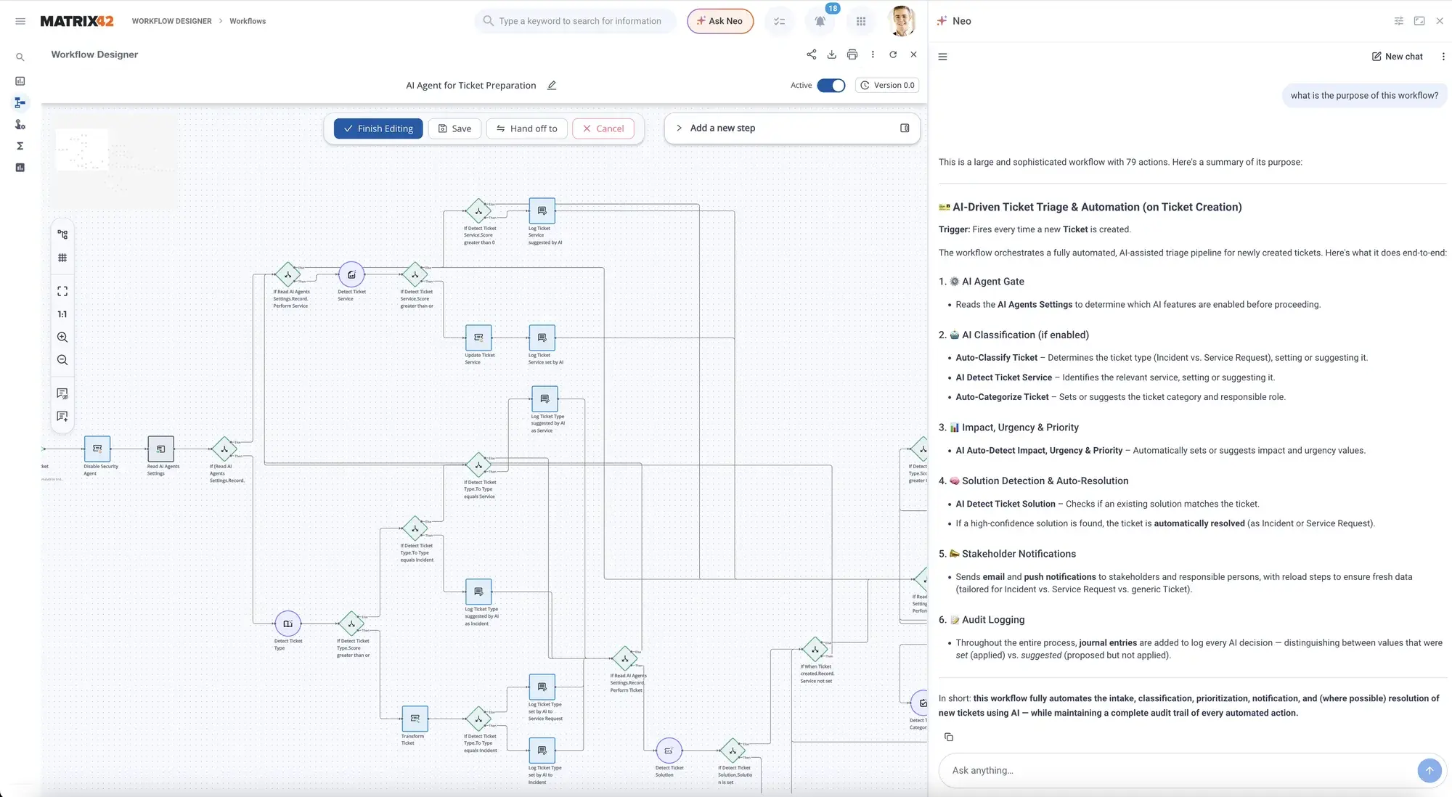
Task: Click the comment edit icon on canvas toolbar
Action: pos(62,393)
